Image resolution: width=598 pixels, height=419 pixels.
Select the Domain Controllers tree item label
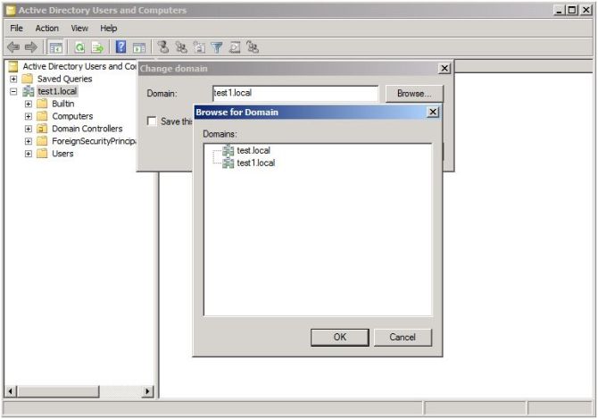point(87,129)
